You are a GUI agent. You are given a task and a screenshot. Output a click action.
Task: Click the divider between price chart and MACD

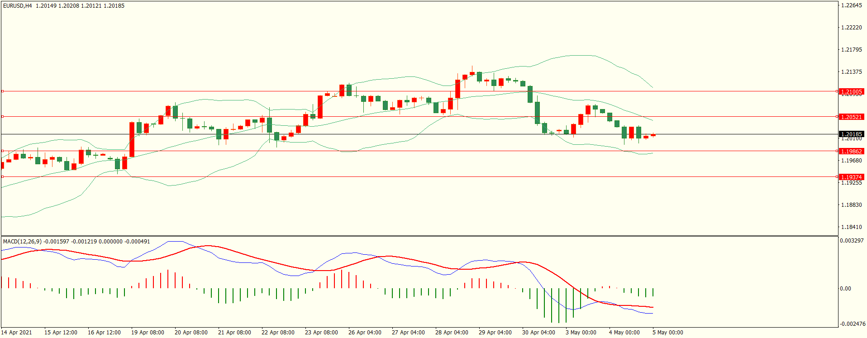pos(419,236)
